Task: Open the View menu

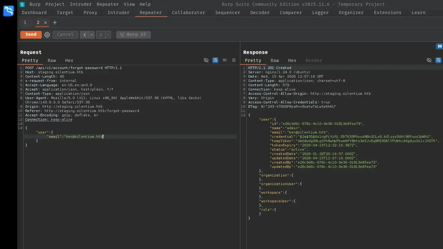Action: click(129, 4)
